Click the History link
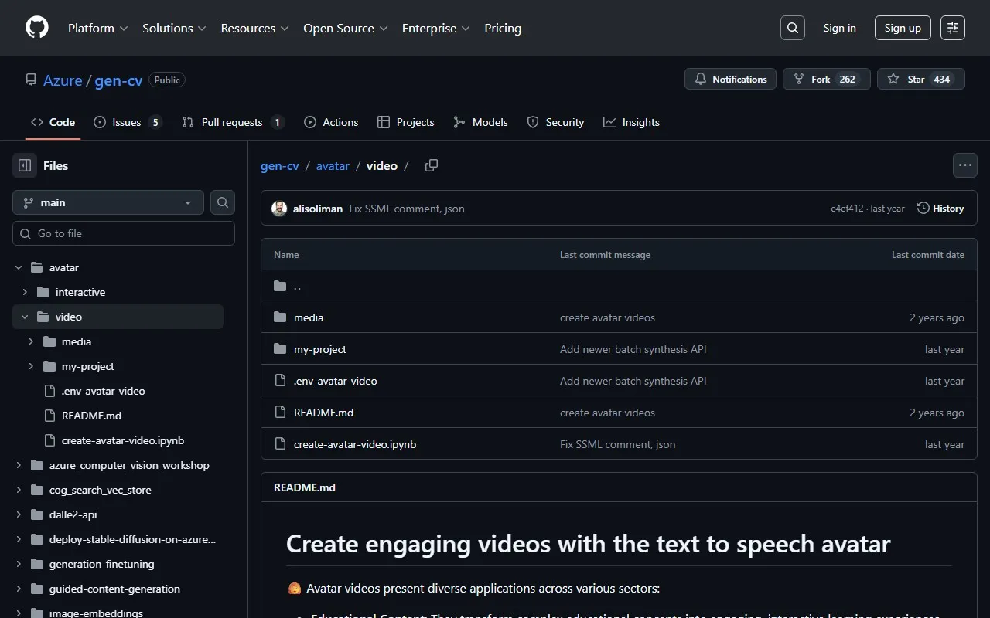 pos(940,209)
